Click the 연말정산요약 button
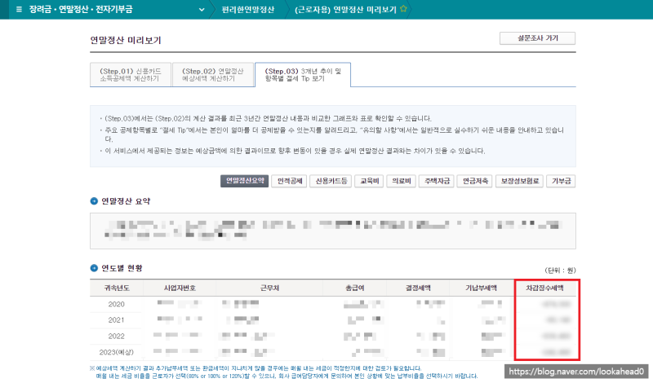This screenshot has width=653, height=383. point(244,181)
